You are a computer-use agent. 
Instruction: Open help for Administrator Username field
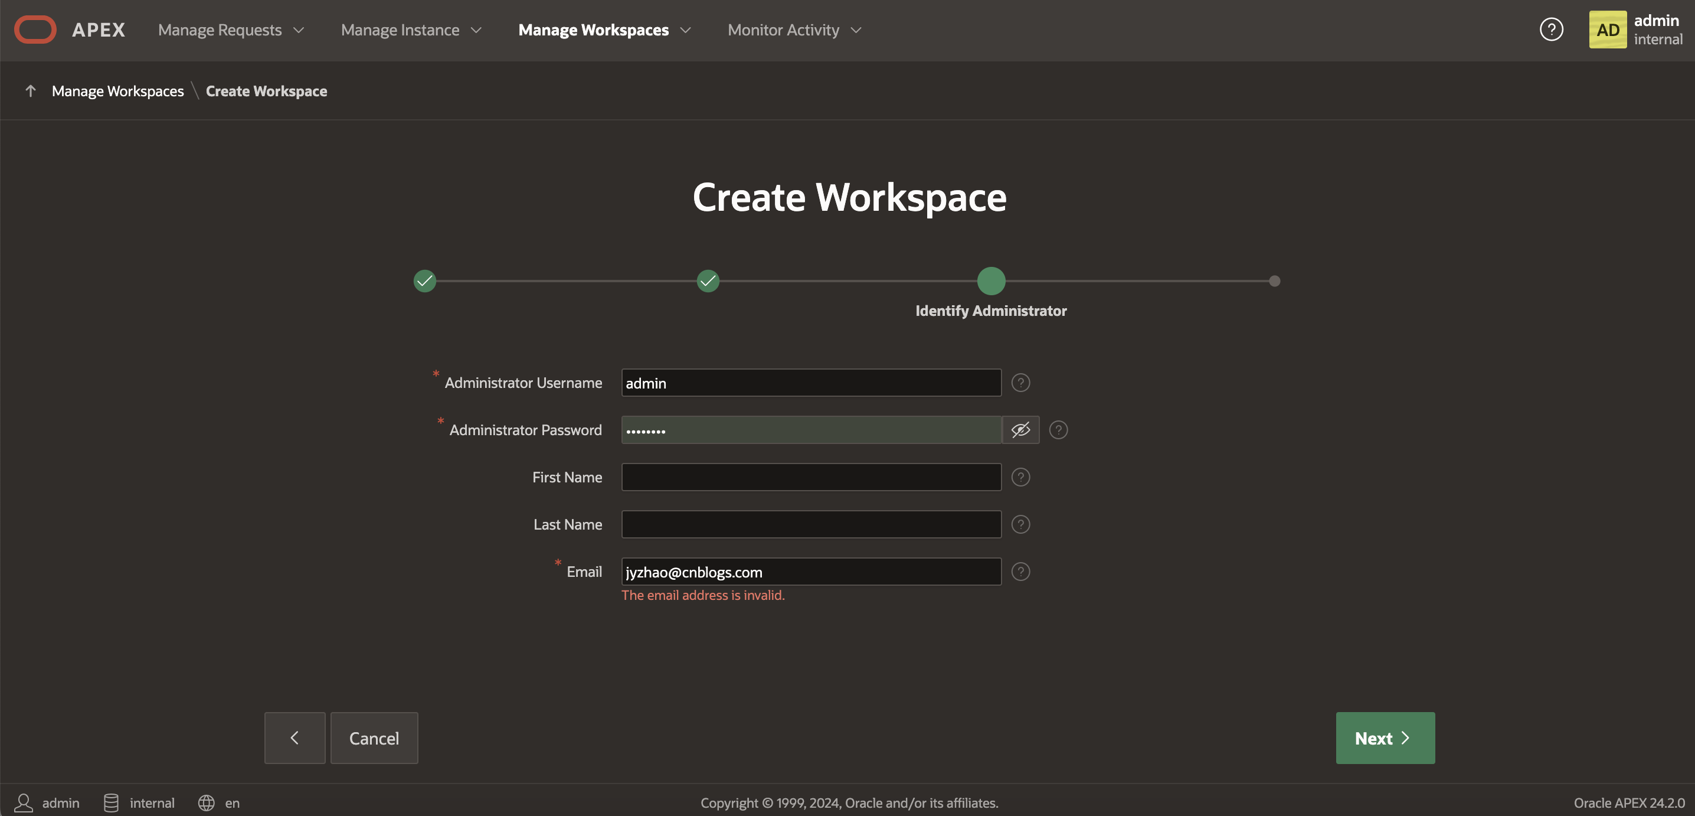1020,383
